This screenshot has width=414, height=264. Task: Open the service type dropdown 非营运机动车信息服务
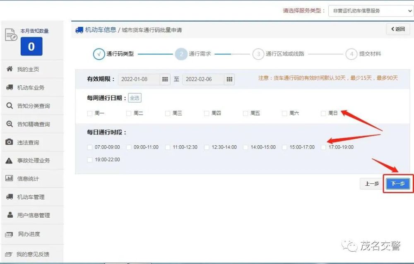pos(371,11)
